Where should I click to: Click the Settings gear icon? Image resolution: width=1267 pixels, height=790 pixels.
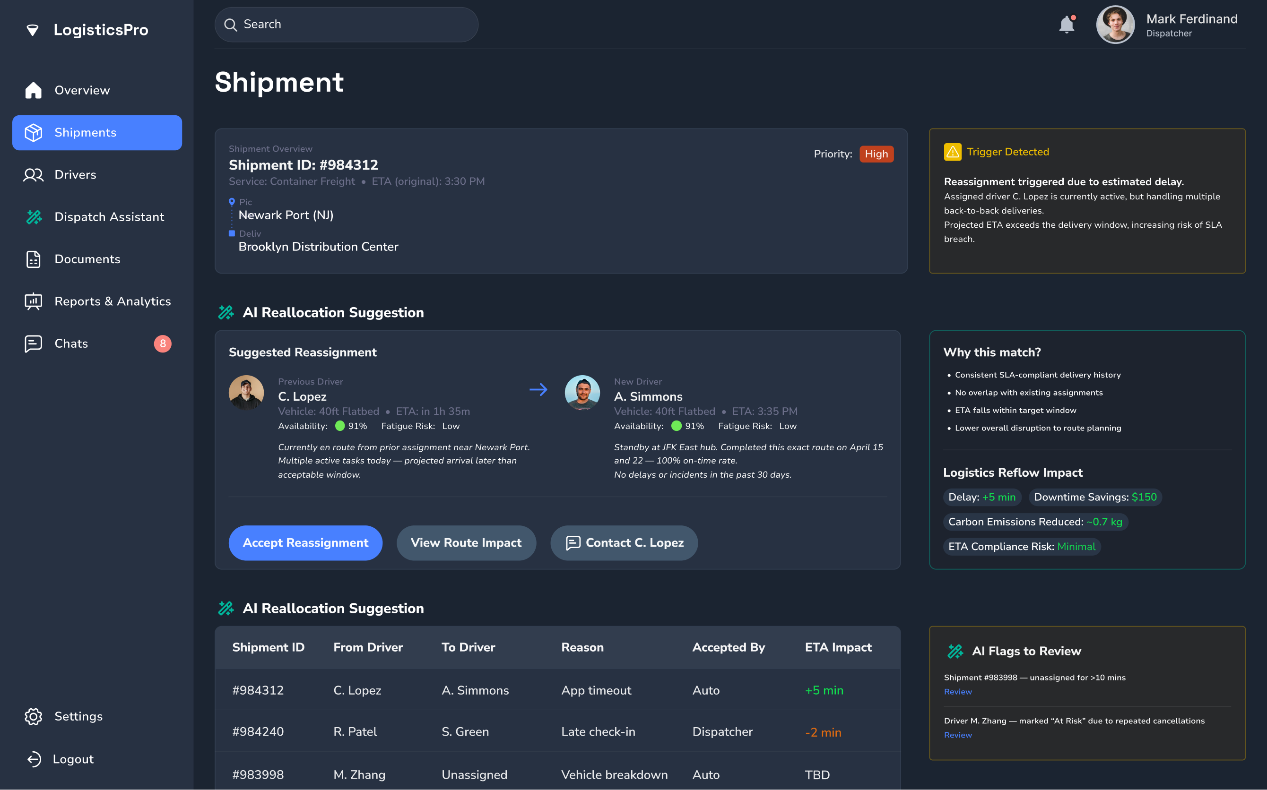click(34, 716)
